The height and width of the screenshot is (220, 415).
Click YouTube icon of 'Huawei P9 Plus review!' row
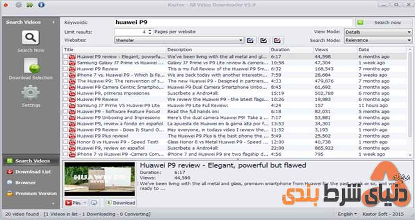tap(72, 136)
